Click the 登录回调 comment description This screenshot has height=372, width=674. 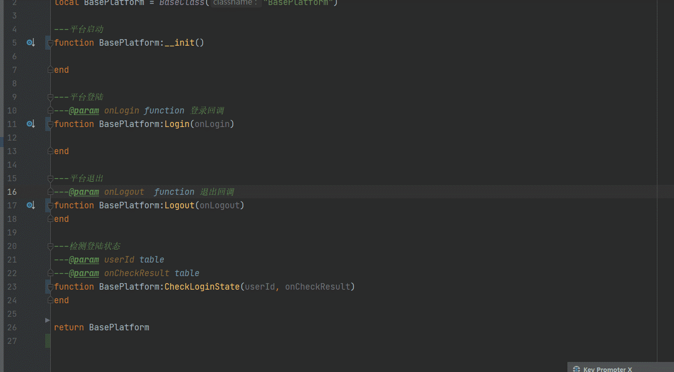[x=207, y=110]
